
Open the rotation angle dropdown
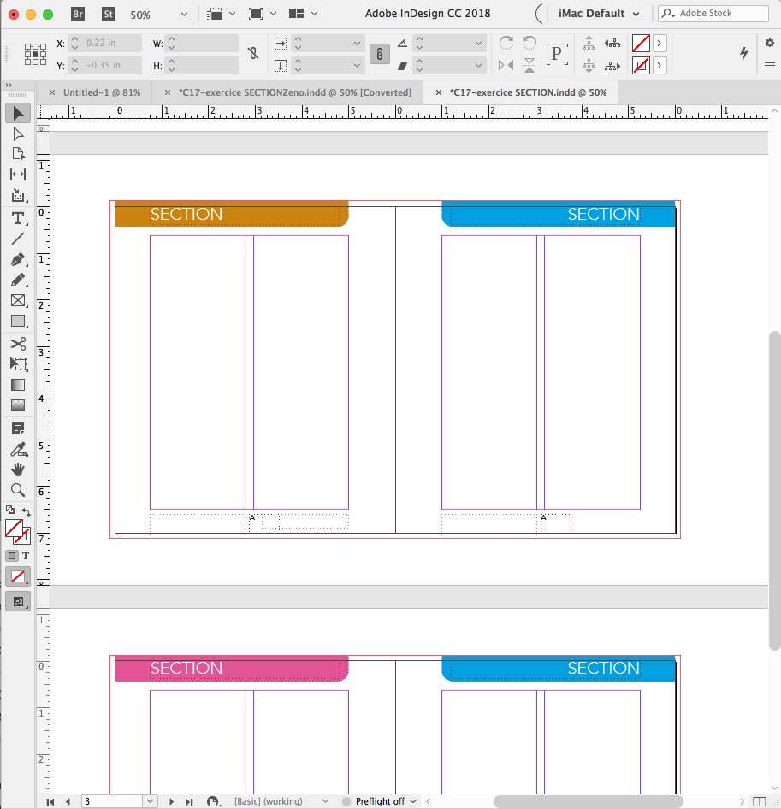pyautogui.click(x=478, y=44)
